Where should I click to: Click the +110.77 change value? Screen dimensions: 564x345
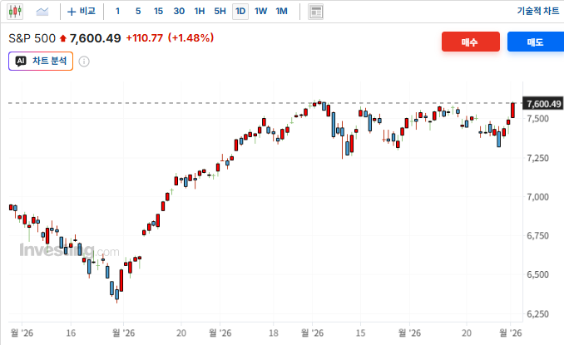(x=144, y=37)
